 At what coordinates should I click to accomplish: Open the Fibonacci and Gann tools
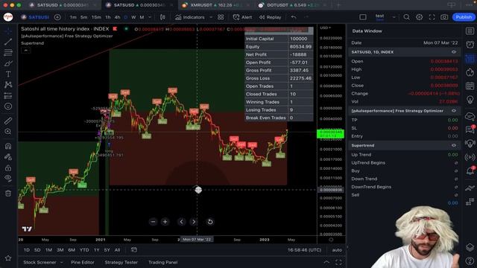[x=8, y=53]
